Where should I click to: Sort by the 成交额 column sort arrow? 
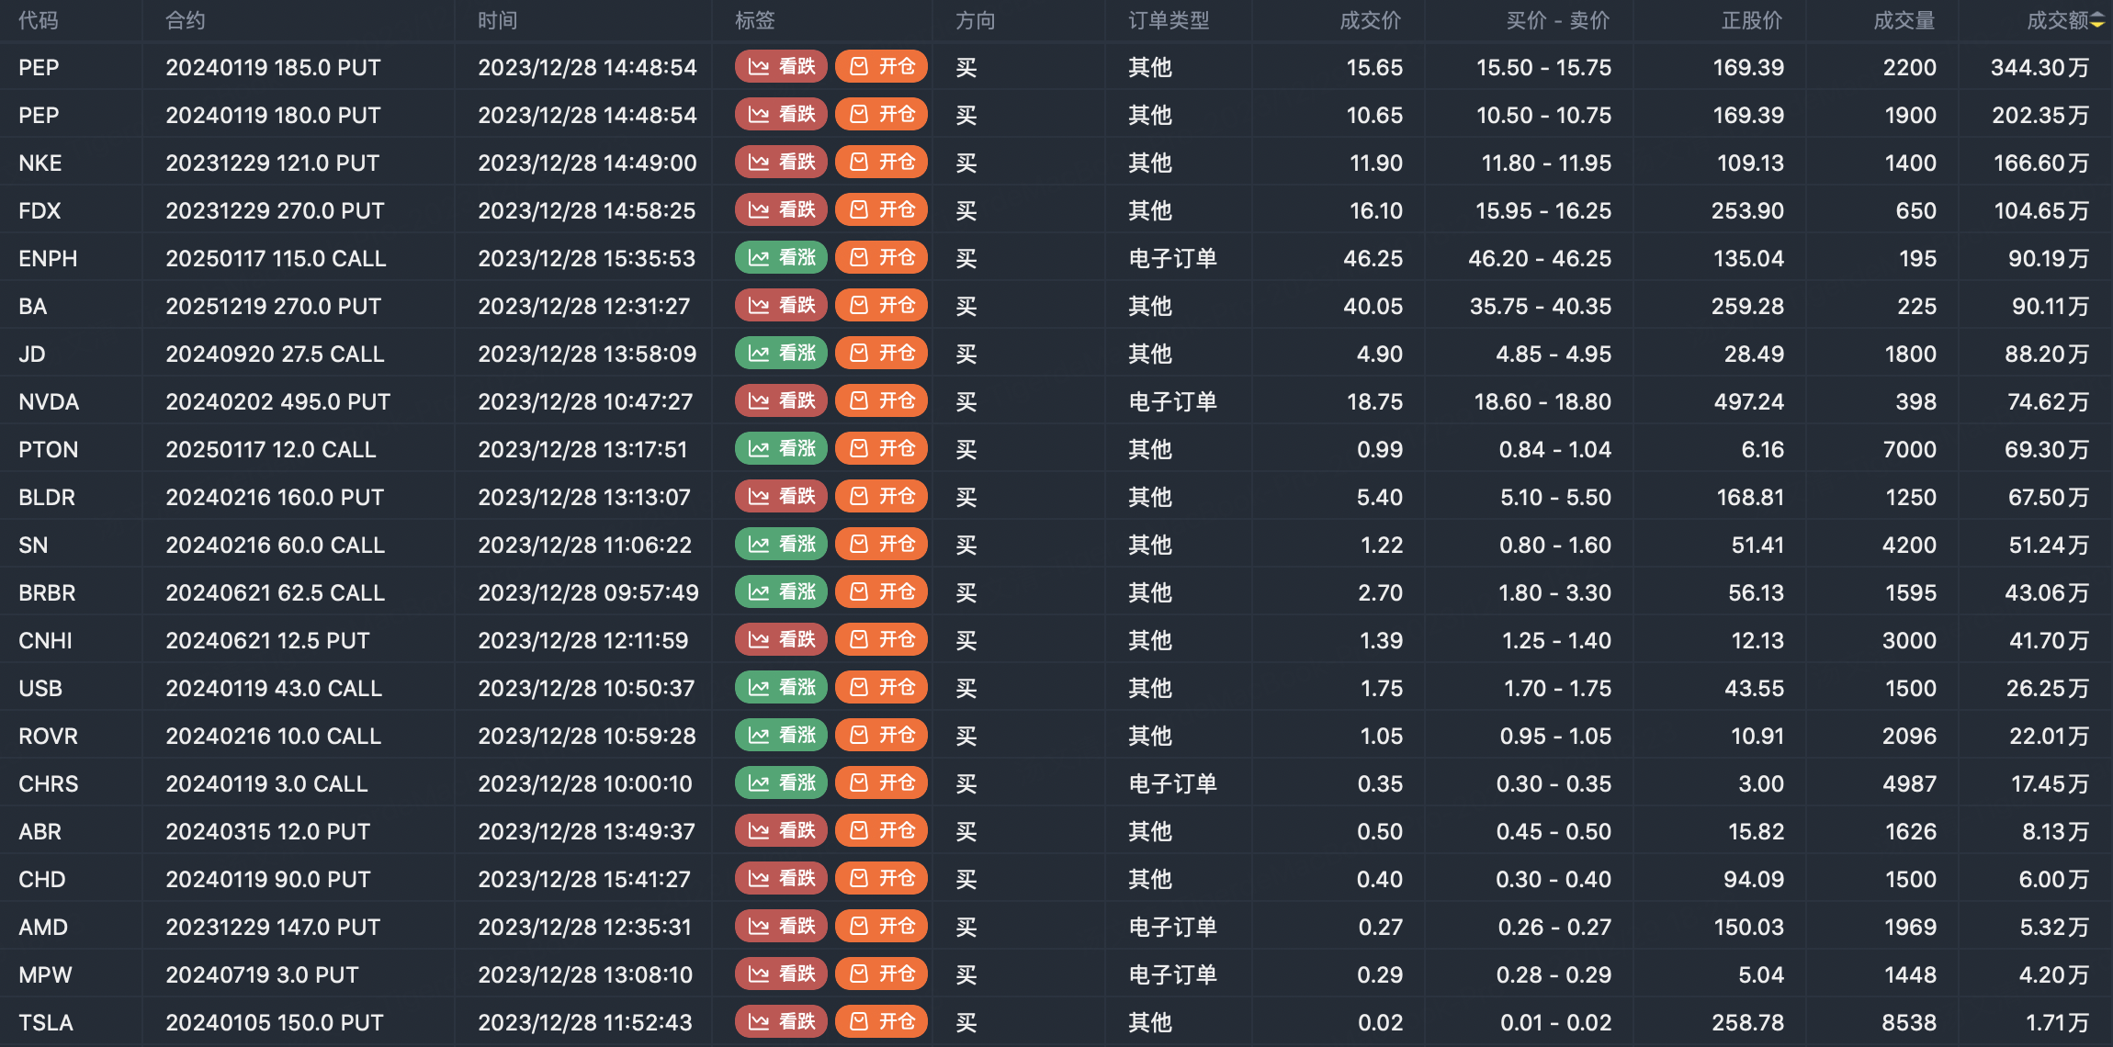pyautogui.click(x=2097, y=21)
